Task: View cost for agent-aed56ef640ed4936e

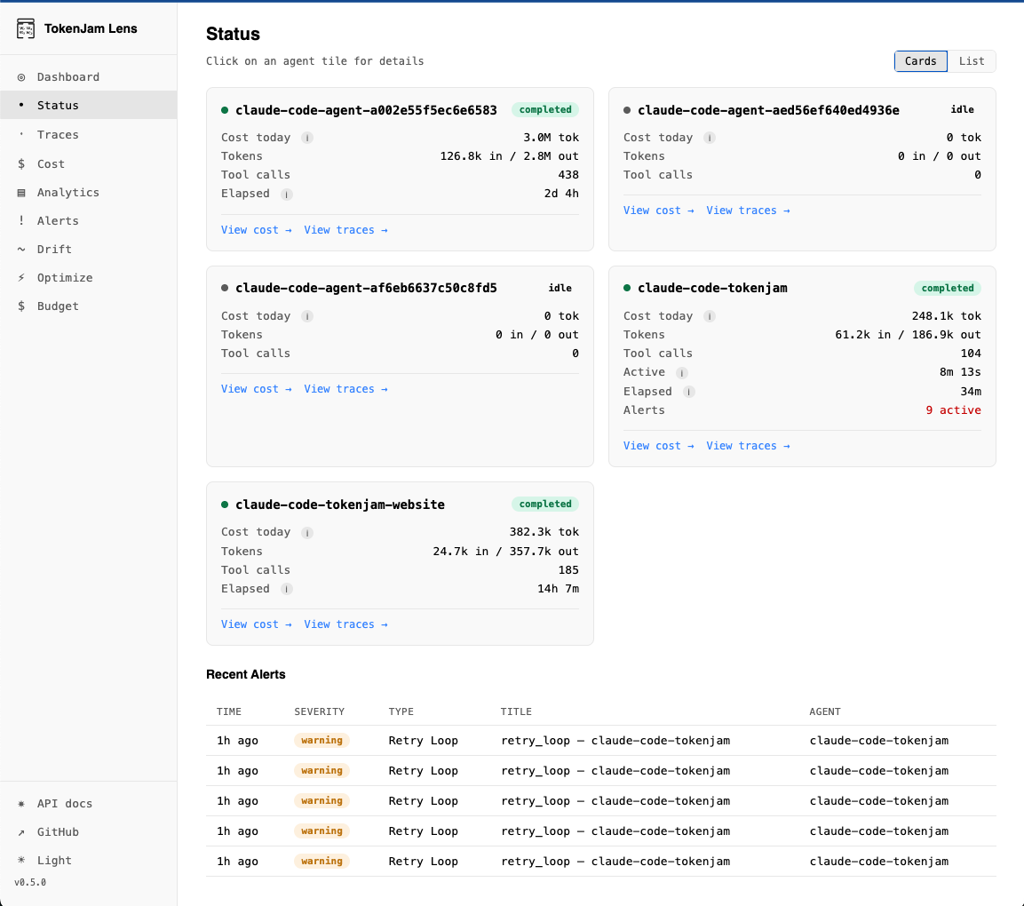Action: (658, 211)
